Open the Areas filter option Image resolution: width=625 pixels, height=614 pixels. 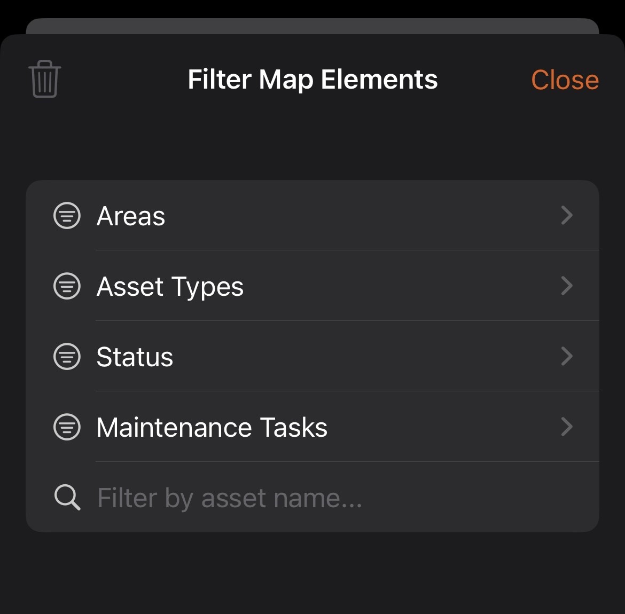click(131, 216)
